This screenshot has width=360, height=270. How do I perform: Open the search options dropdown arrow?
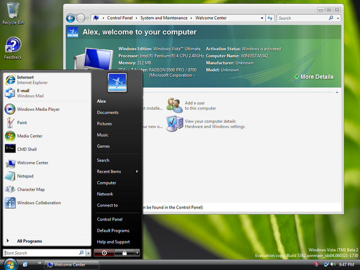[x=338, y=18]
